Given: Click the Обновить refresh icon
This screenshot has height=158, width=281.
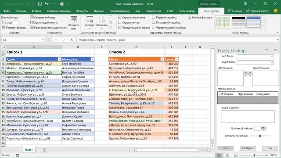Looking at the screenshot, I should pos(101,19).
